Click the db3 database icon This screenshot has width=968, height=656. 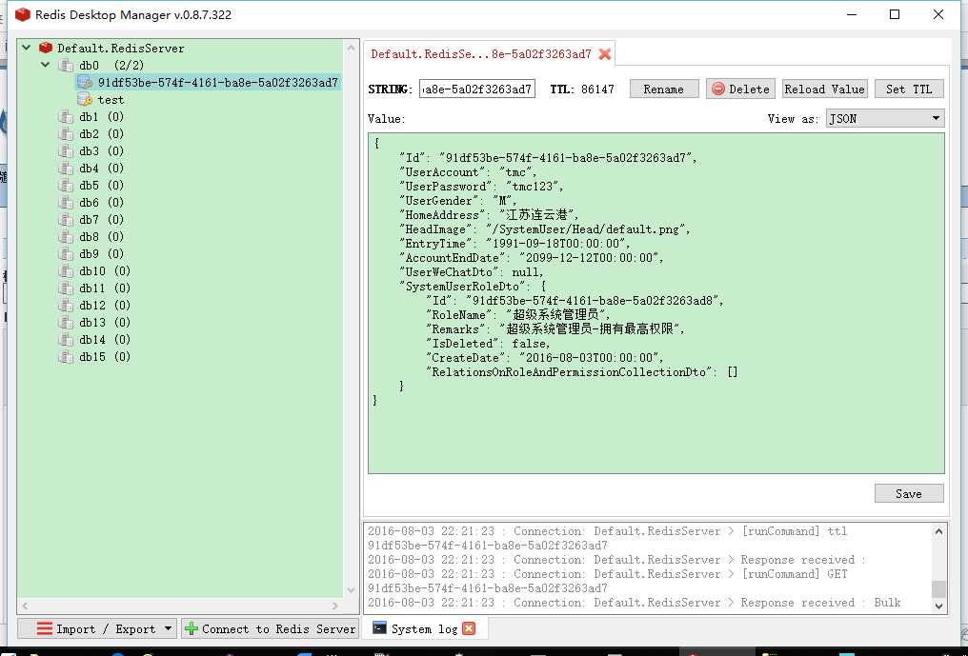[x=66, y=151]
